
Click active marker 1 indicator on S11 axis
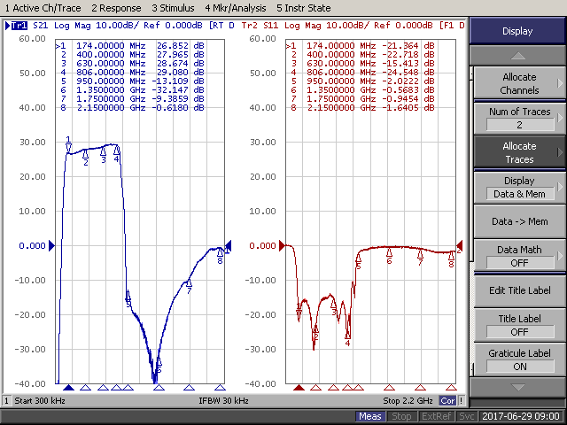[299, 388]
